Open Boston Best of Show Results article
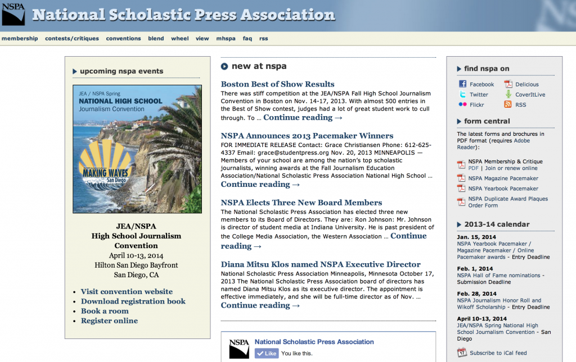Image resolution: width=576 pixels, height=362 pixels. [277, 84]
